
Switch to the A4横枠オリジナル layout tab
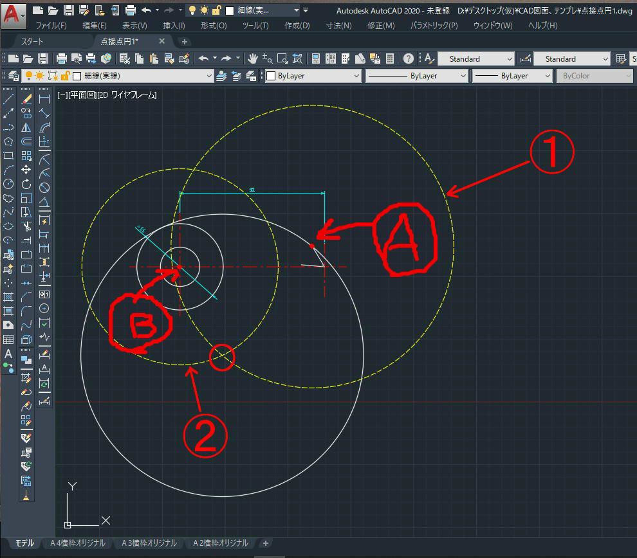[x=78, y=543]
